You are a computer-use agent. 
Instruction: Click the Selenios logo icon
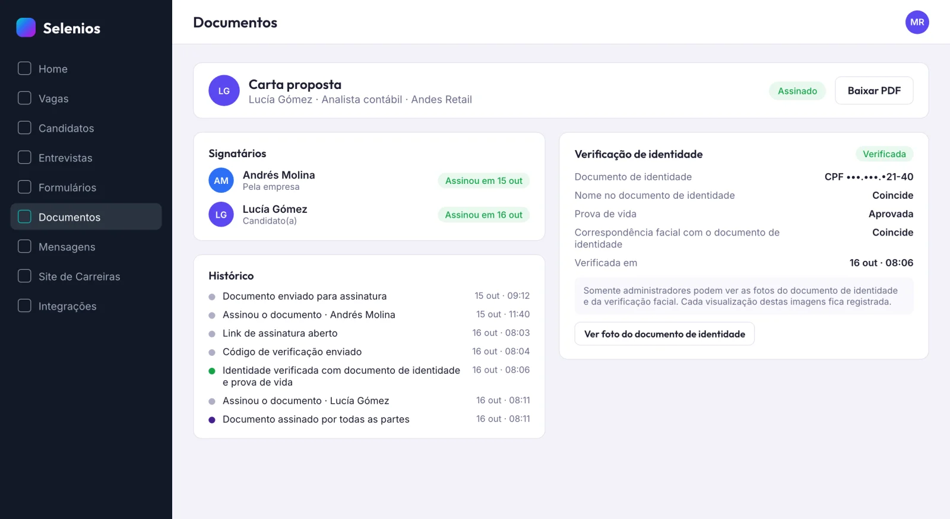point(26,27)
